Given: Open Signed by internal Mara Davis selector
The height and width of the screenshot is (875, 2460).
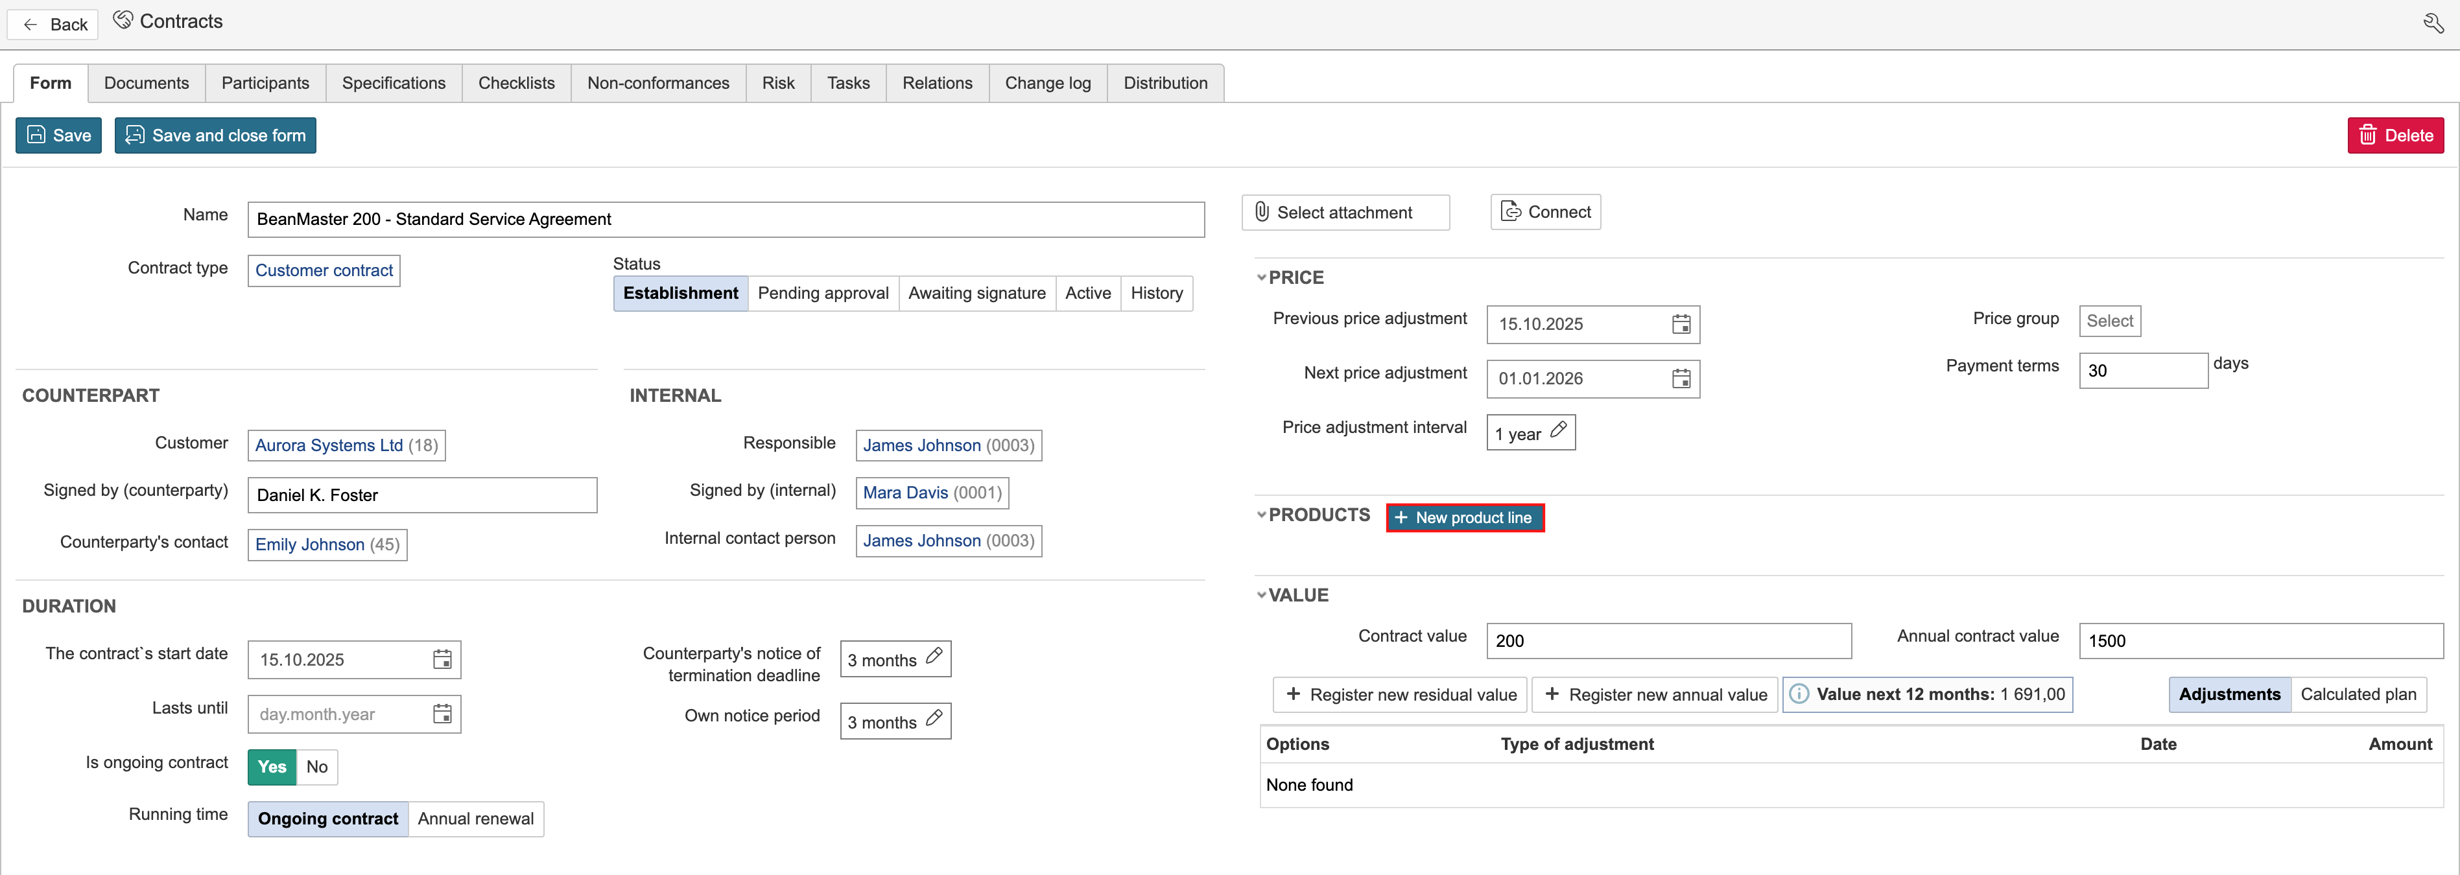Looking at the screenshot, I should pyautogui.click(x=932, y=493).
